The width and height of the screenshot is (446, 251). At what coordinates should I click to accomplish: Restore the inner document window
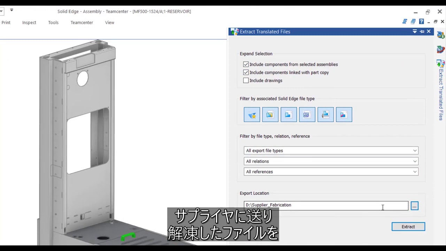(x=436, y=22)
